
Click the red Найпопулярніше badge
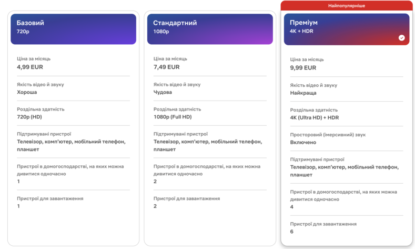[346, 5]
